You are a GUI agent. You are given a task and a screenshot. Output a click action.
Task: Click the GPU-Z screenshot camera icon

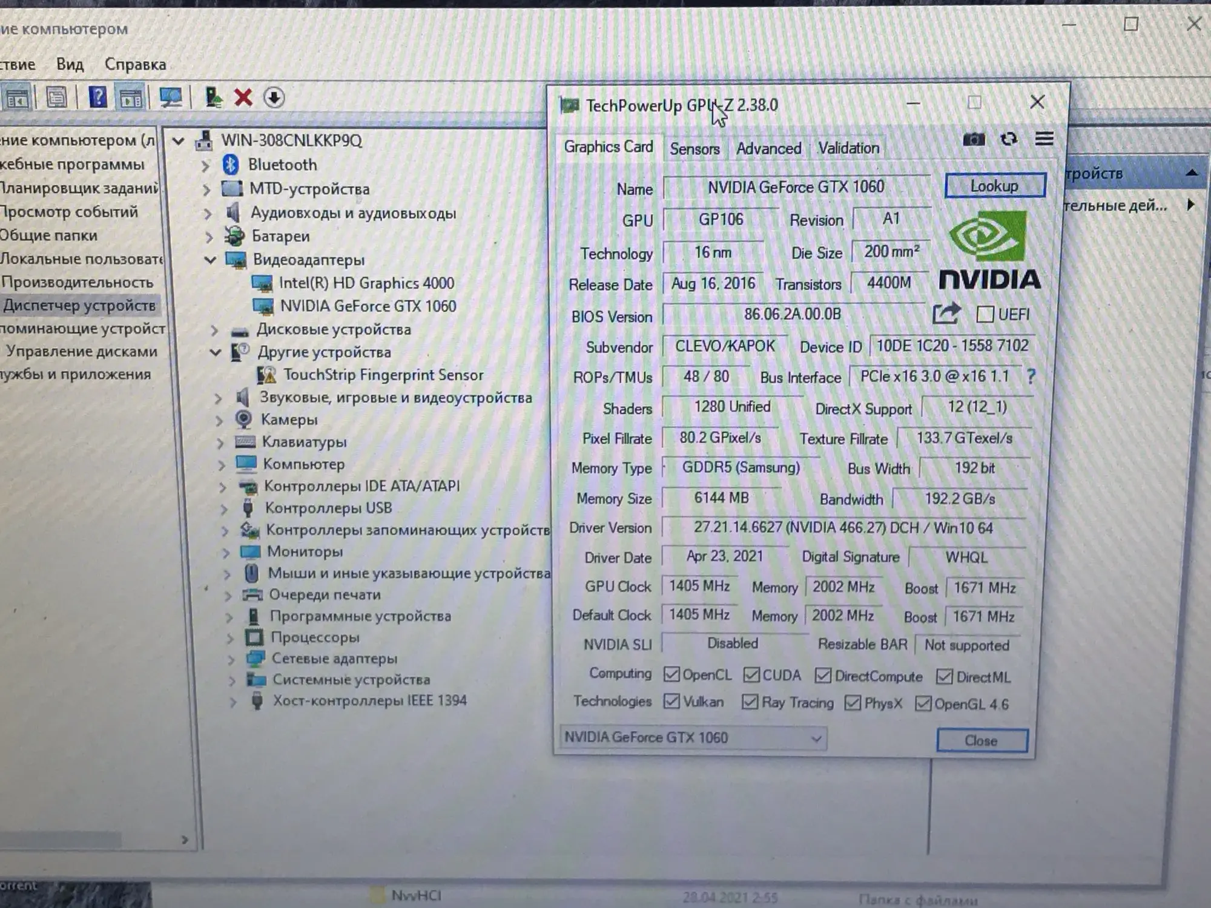click(x=974, y=140)
